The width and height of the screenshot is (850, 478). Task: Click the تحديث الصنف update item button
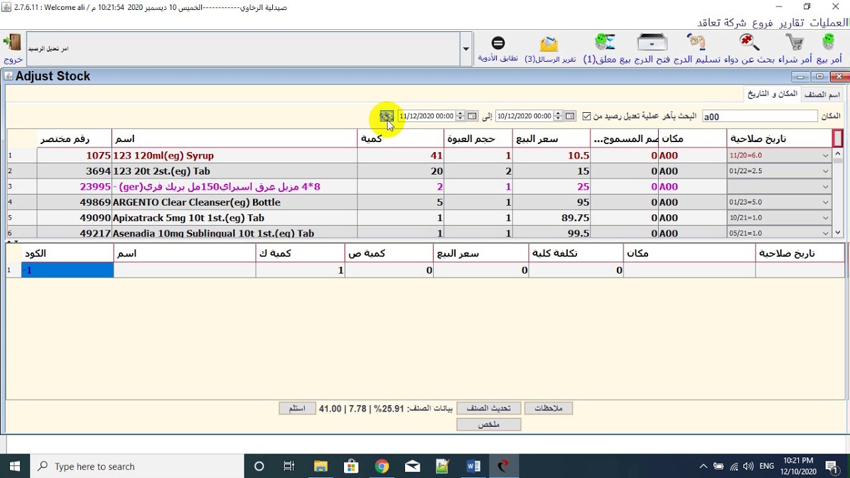[489, 408]
